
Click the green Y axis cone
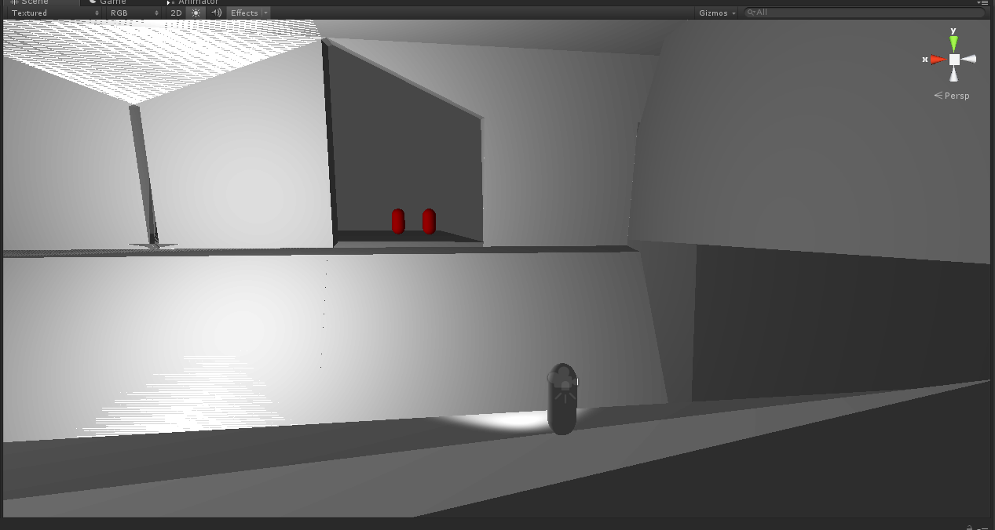953,42
